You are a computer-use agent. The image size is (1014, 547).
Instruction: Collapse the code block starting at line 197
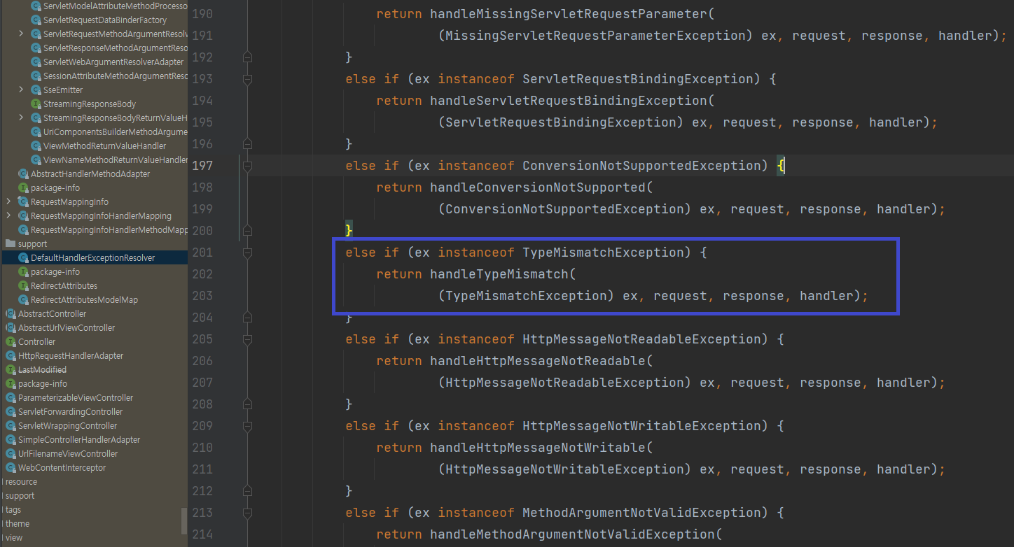pos(246,166)
